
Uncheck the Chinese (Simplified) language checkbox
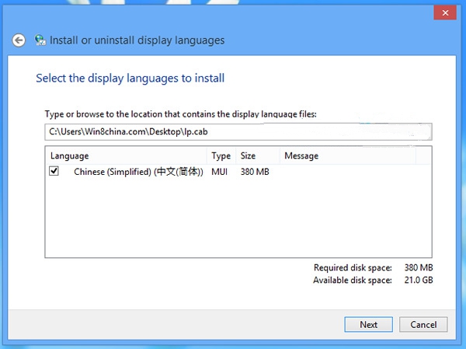tap(54, 172)
